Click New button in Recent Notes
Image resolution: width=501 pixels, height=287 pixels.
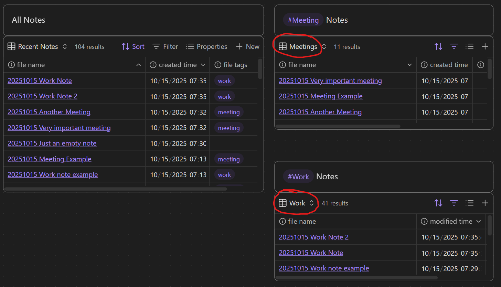click(248, 46)
